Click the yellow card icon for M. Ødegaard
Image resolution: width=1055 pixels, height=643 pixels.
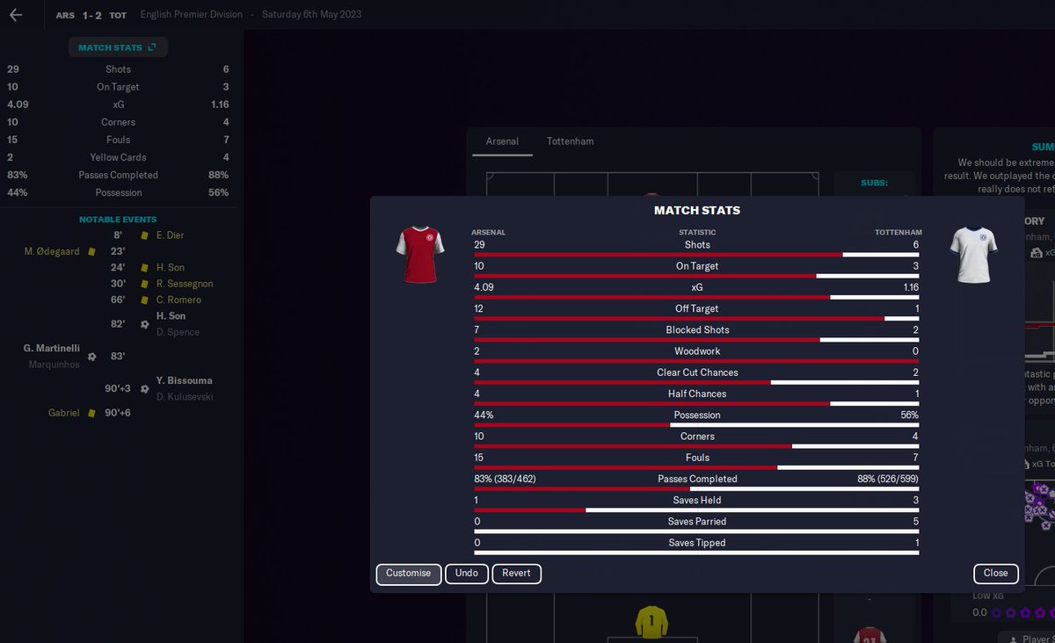91,251
